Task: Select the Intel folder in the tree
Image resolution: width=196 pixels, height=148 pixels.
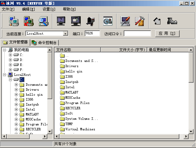Action: click(30, 109)
